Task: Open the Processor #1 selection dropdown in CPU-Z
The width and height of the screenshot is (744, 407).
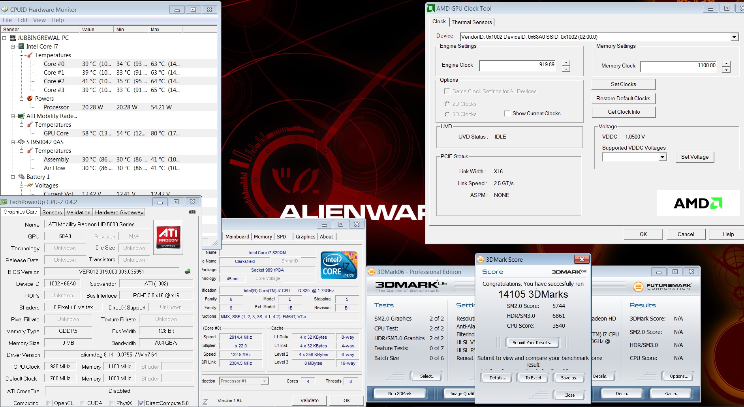Action: click(x=265, y=381)
